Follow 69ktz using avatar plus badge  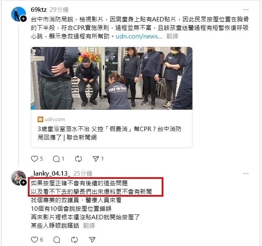tap(23, 19)
